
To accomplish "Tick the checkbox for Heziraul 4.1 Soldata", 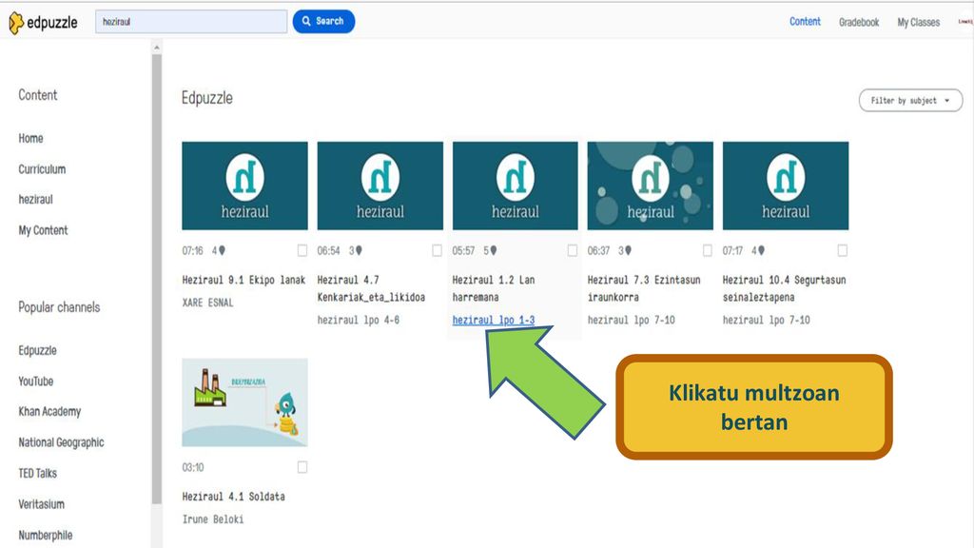I will tap(302, 466).
